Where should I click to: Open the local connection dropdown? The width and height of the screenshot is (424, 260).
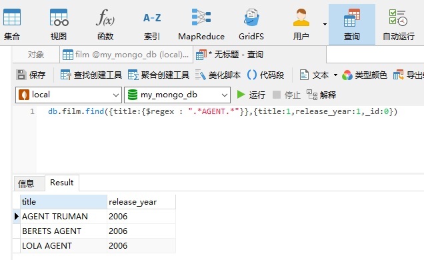(69, 95)
